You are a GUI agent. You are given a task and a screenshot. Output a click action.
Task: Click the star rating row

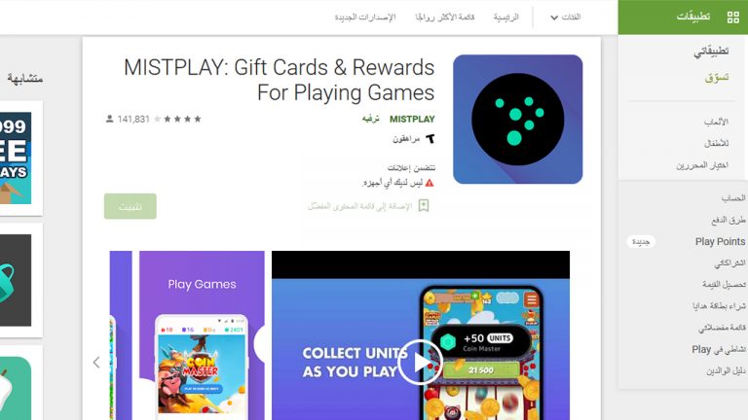pos(177,119)
